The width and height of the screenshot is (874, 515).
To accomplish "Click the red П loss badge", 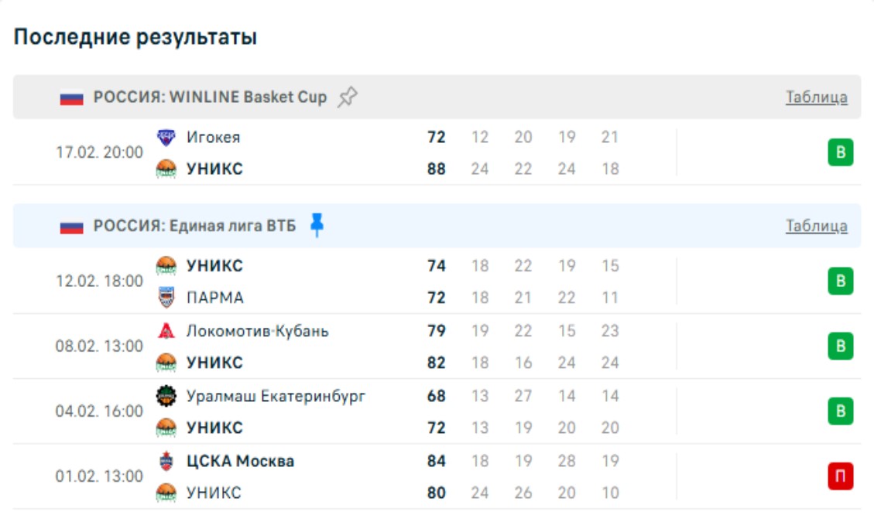I will (x=840, y=476).
